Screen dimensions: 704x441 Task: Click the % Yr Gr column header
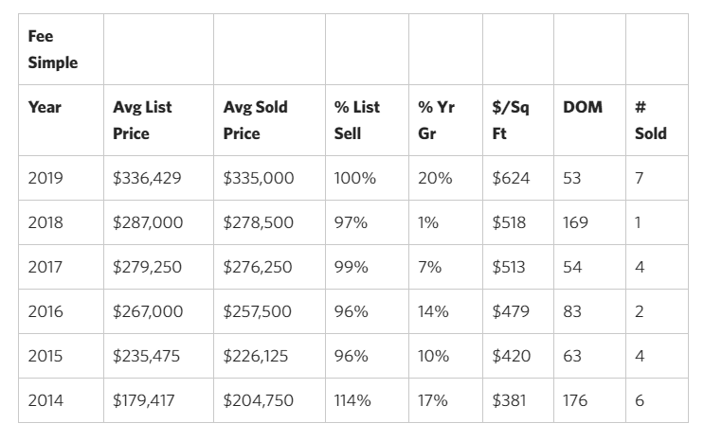436,120
